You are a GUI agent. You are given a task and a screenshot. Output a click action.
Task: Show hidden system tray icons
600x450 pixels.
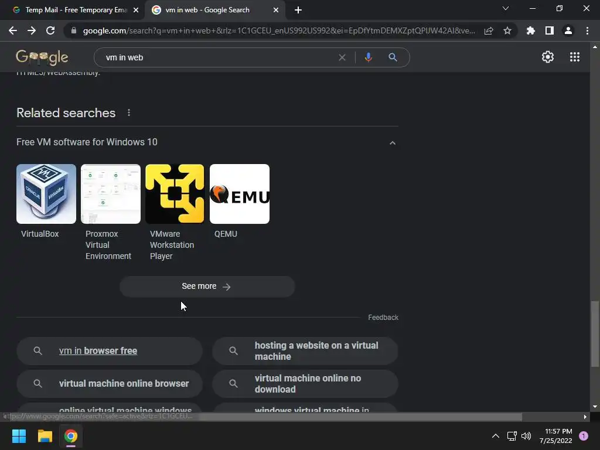click(495, 436)
